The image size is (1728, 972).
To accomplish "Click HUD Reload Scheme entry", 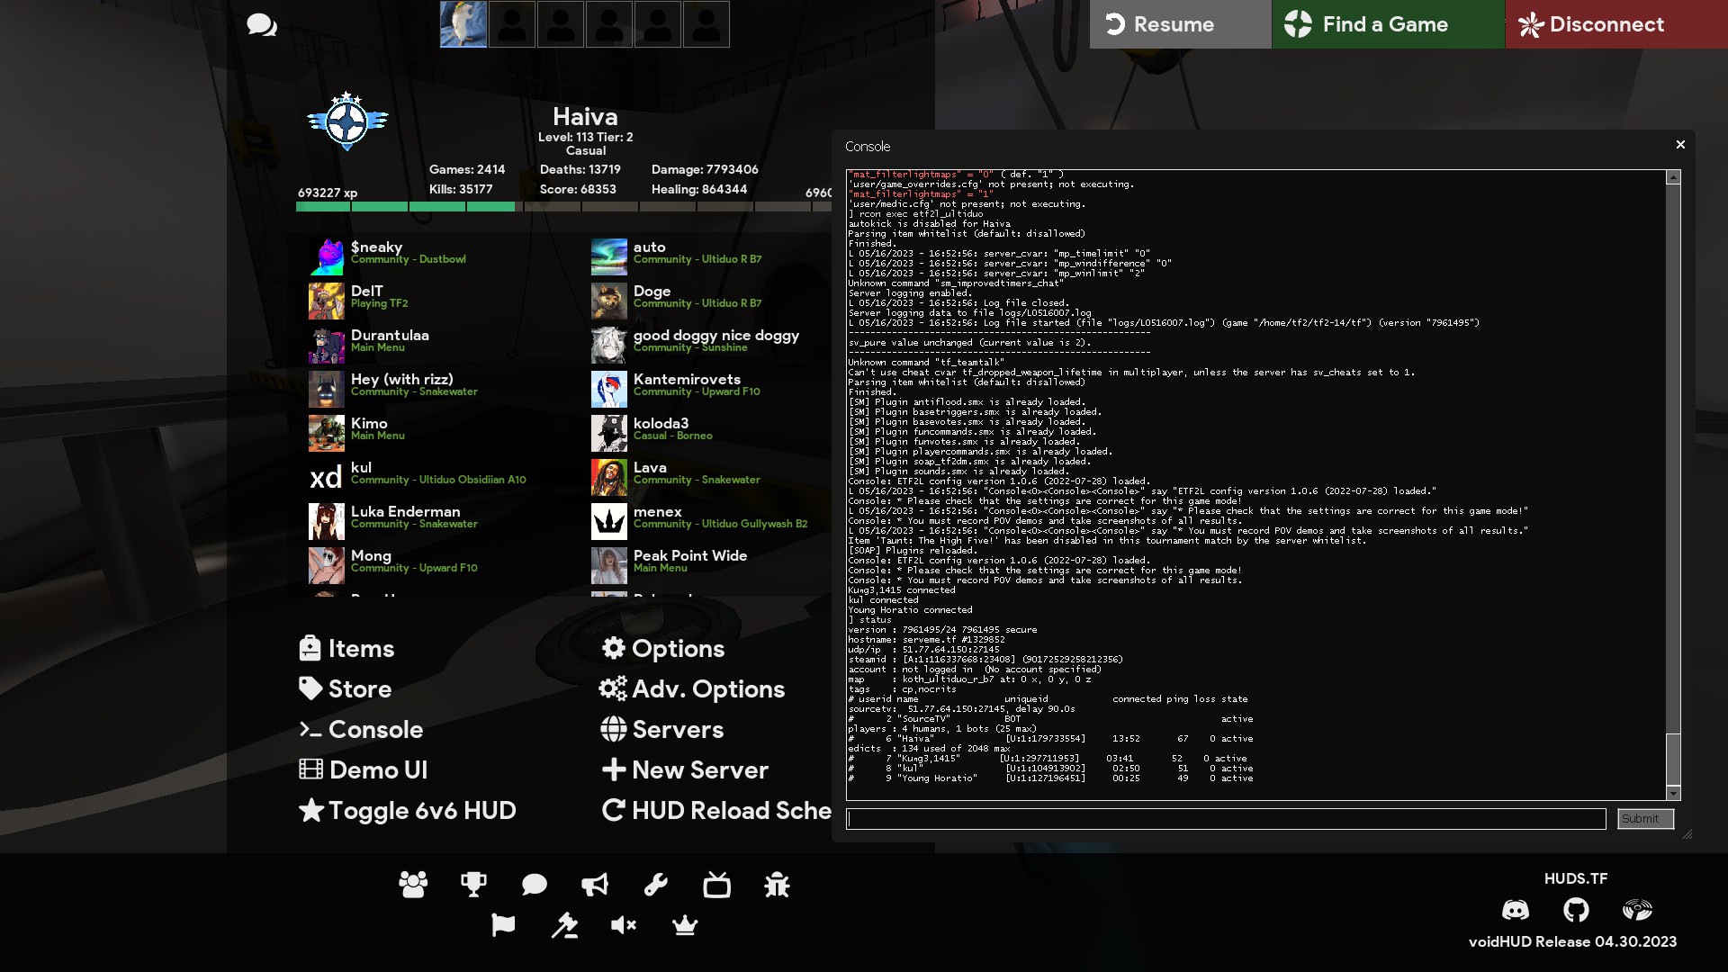I will click(x=716, y=810).
